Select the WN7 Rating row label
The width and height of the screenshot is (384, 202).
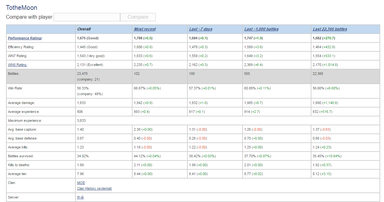[17, 56]
